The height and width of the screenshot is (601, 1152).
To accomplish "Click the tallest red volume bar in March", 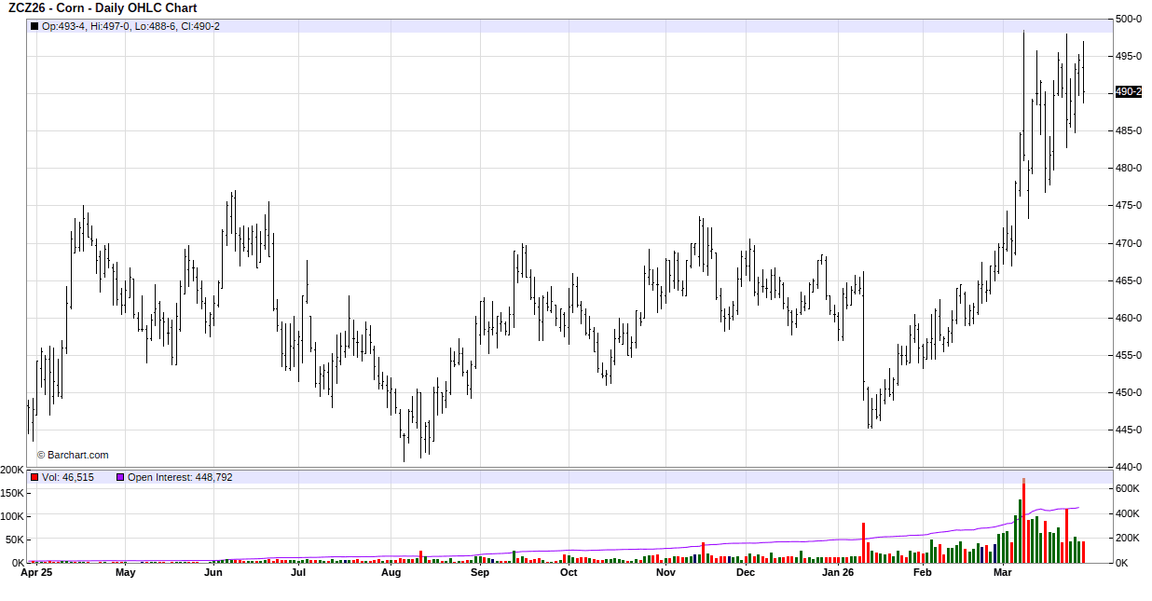I will pos(1023,522).
